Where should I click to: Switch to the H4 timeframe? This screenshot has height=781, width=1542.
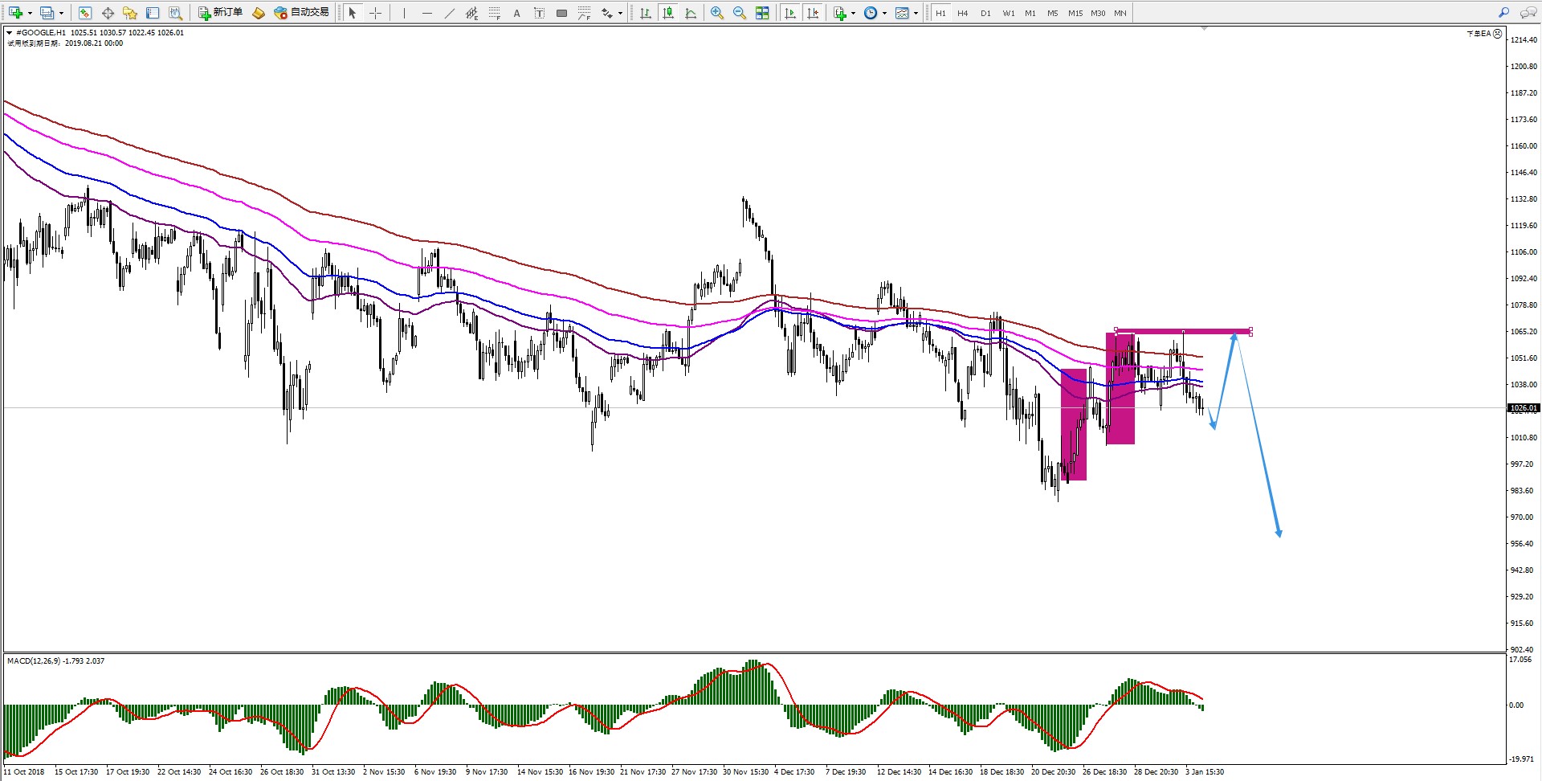962,13
